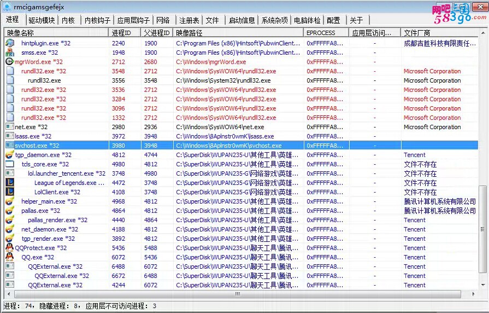
Task: Click the League of Legends.exe icon
Action: 10,183
